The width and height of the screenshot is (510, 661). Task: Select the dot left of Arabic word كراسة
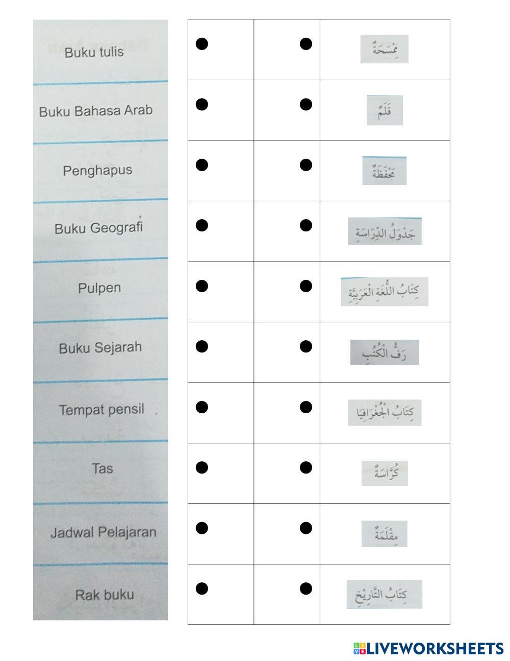tap(306, 467)
